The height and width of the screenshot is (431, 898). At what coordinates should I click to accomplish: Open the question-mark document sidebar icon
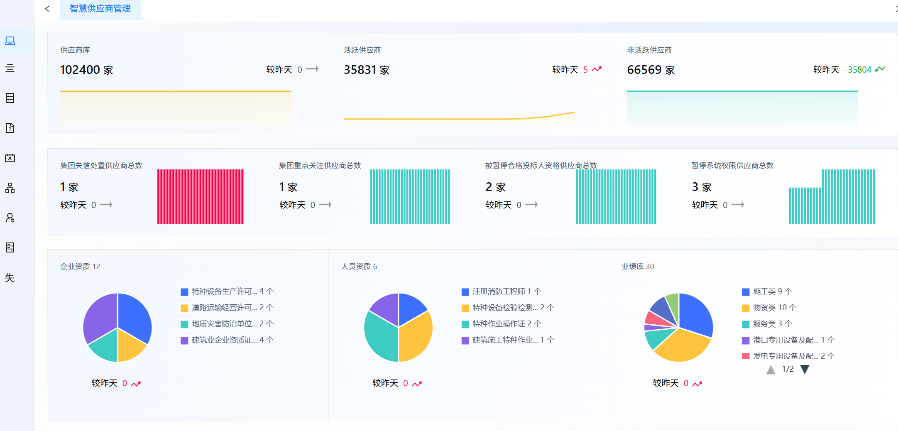(x=10, y=128)
